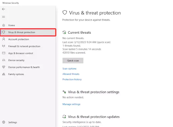The height and width of the screenshot is (127, 173).
Task: Click 'Protection for your device against threats.'
Action: (x=86, y=20)
